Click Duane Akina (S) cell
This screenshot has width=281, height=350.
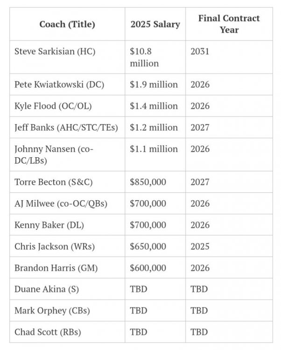click(47, 289)
